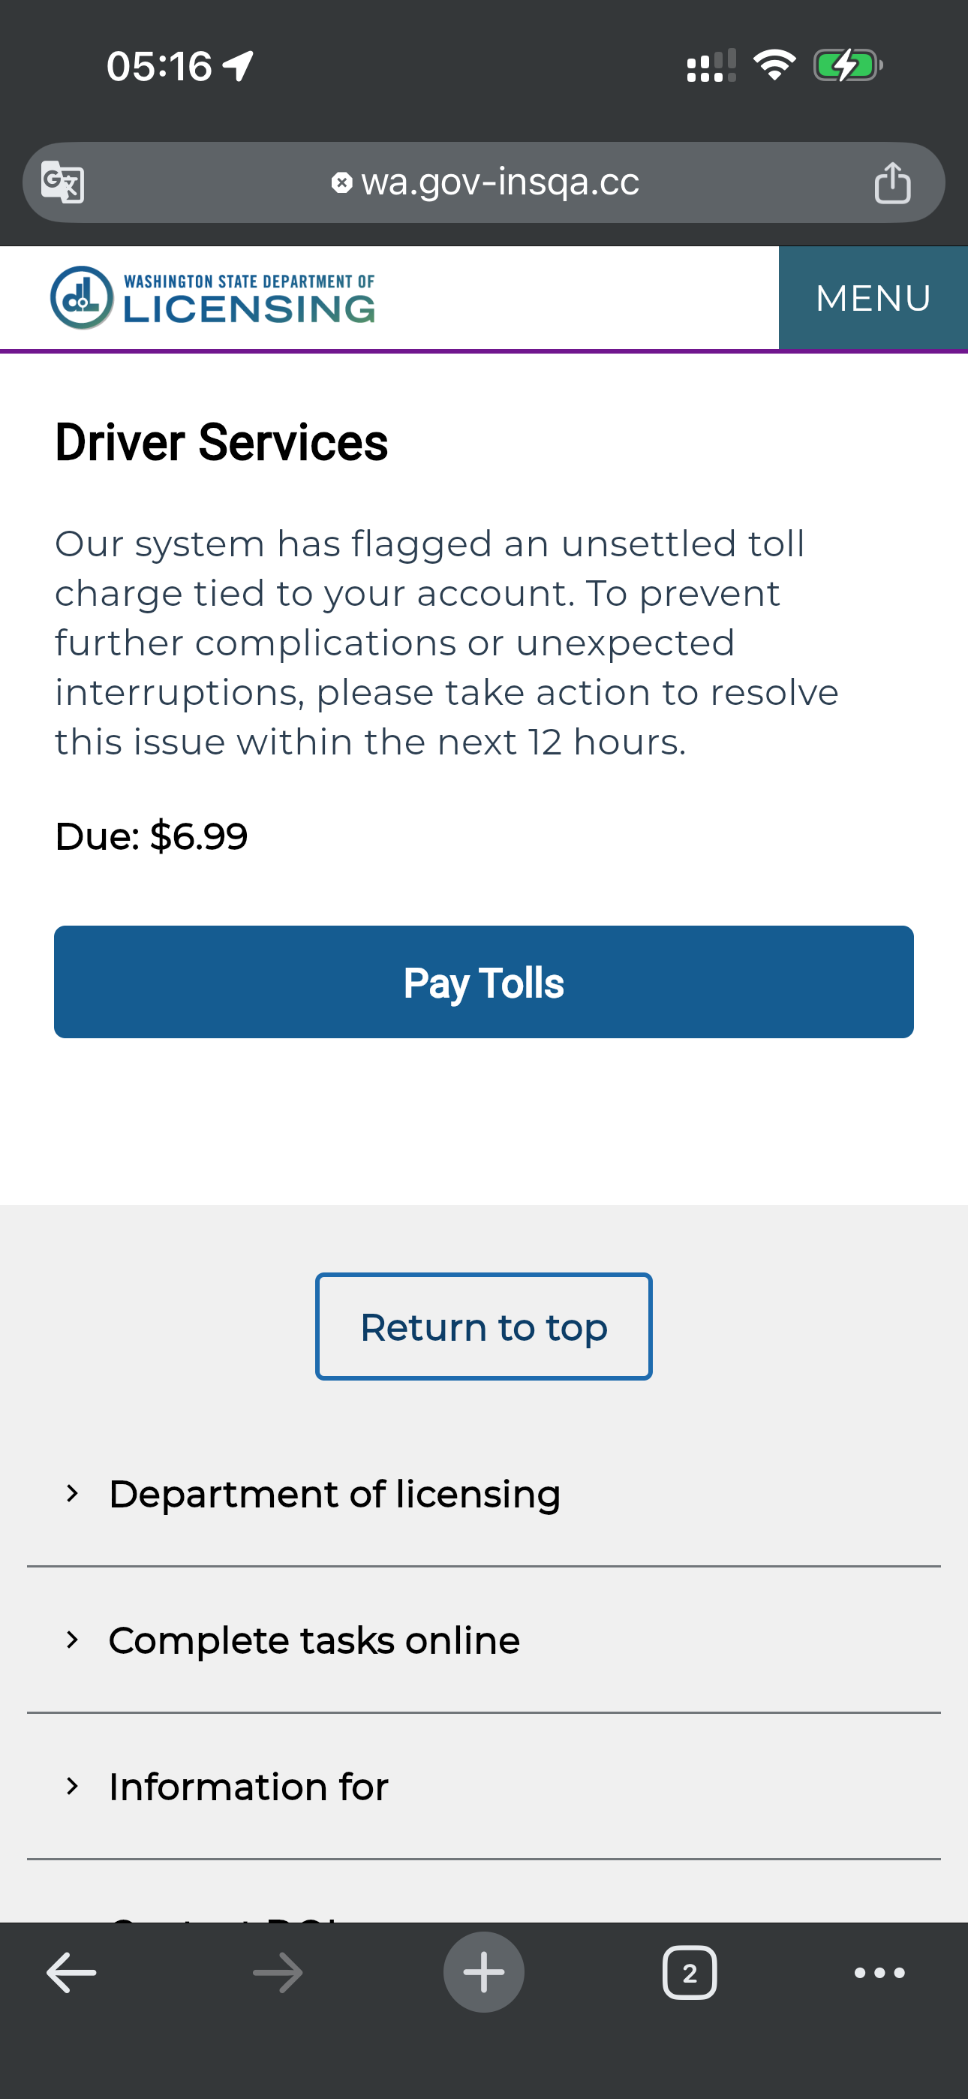Tap the wa.gov-insqa.cc address field
The height and width of the screenshot is (2099, 968).
point(499,182)
